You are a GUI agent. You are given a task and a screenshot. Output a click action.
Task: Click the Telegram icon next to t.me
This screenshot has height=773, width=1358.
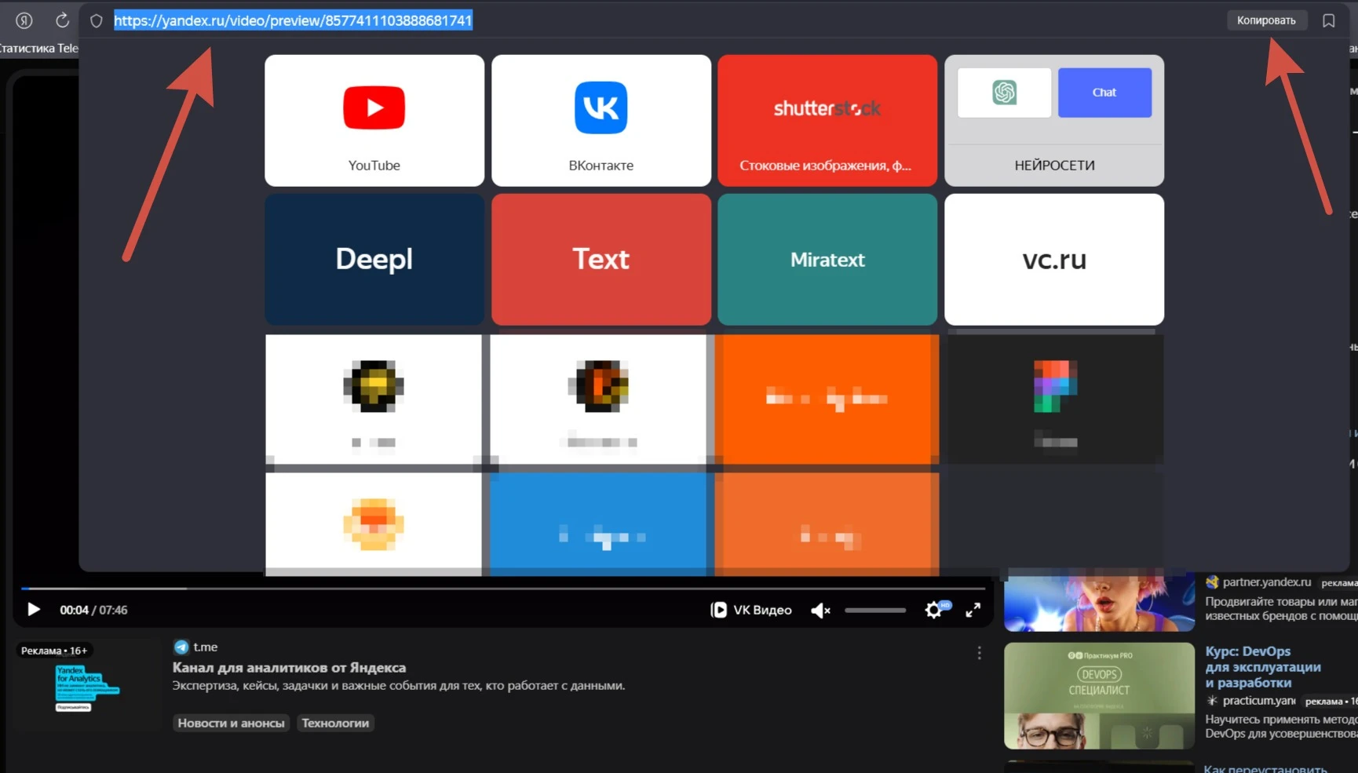(181, 647)
